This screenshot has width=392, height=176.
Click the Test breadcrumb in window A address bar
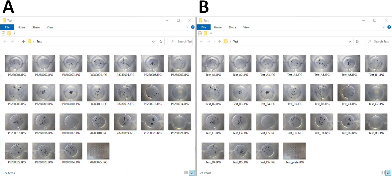[x=39, y=42]
